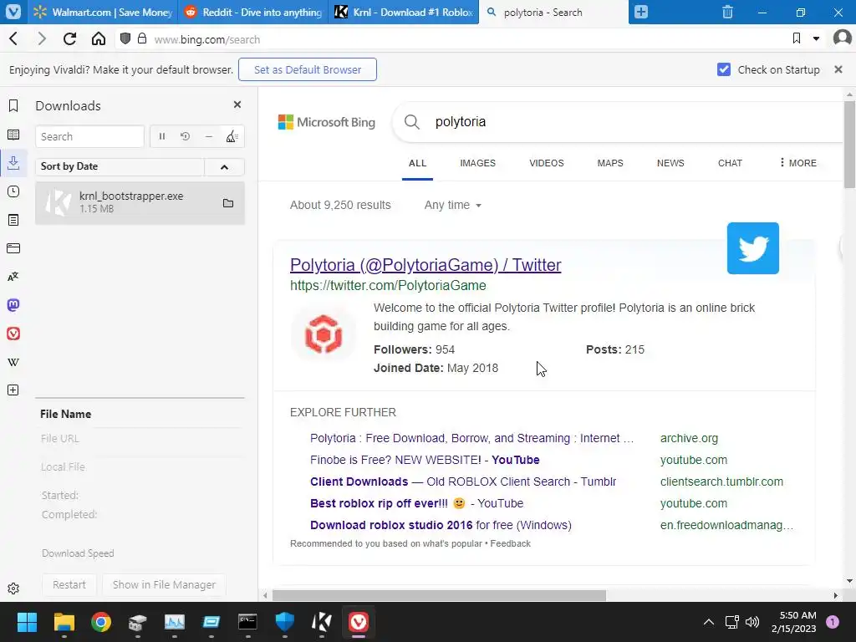
Task: Open File Explorer from the taskbar
Action: (x=64, y=622)
